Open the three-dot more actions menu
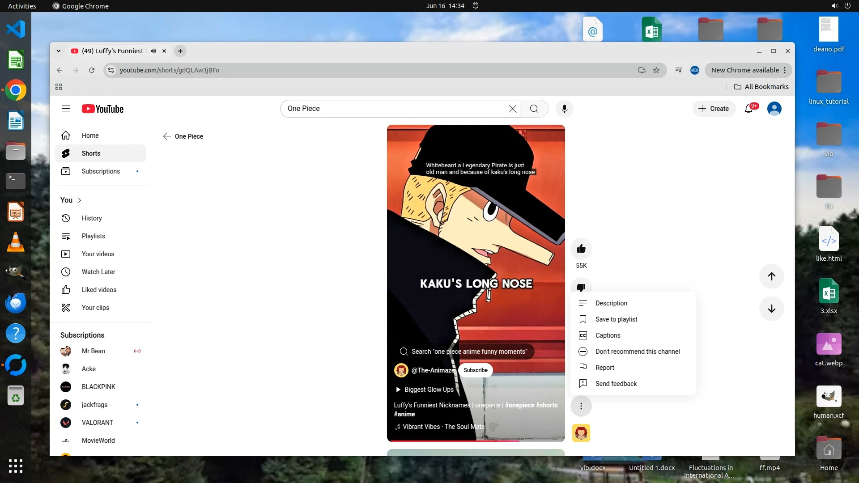The height and width of the screenshot is (483, 859). (581, 406)
